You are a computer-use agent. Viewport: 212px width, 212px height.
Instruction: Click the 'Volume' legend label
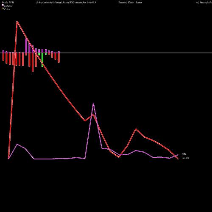[8, 6]
